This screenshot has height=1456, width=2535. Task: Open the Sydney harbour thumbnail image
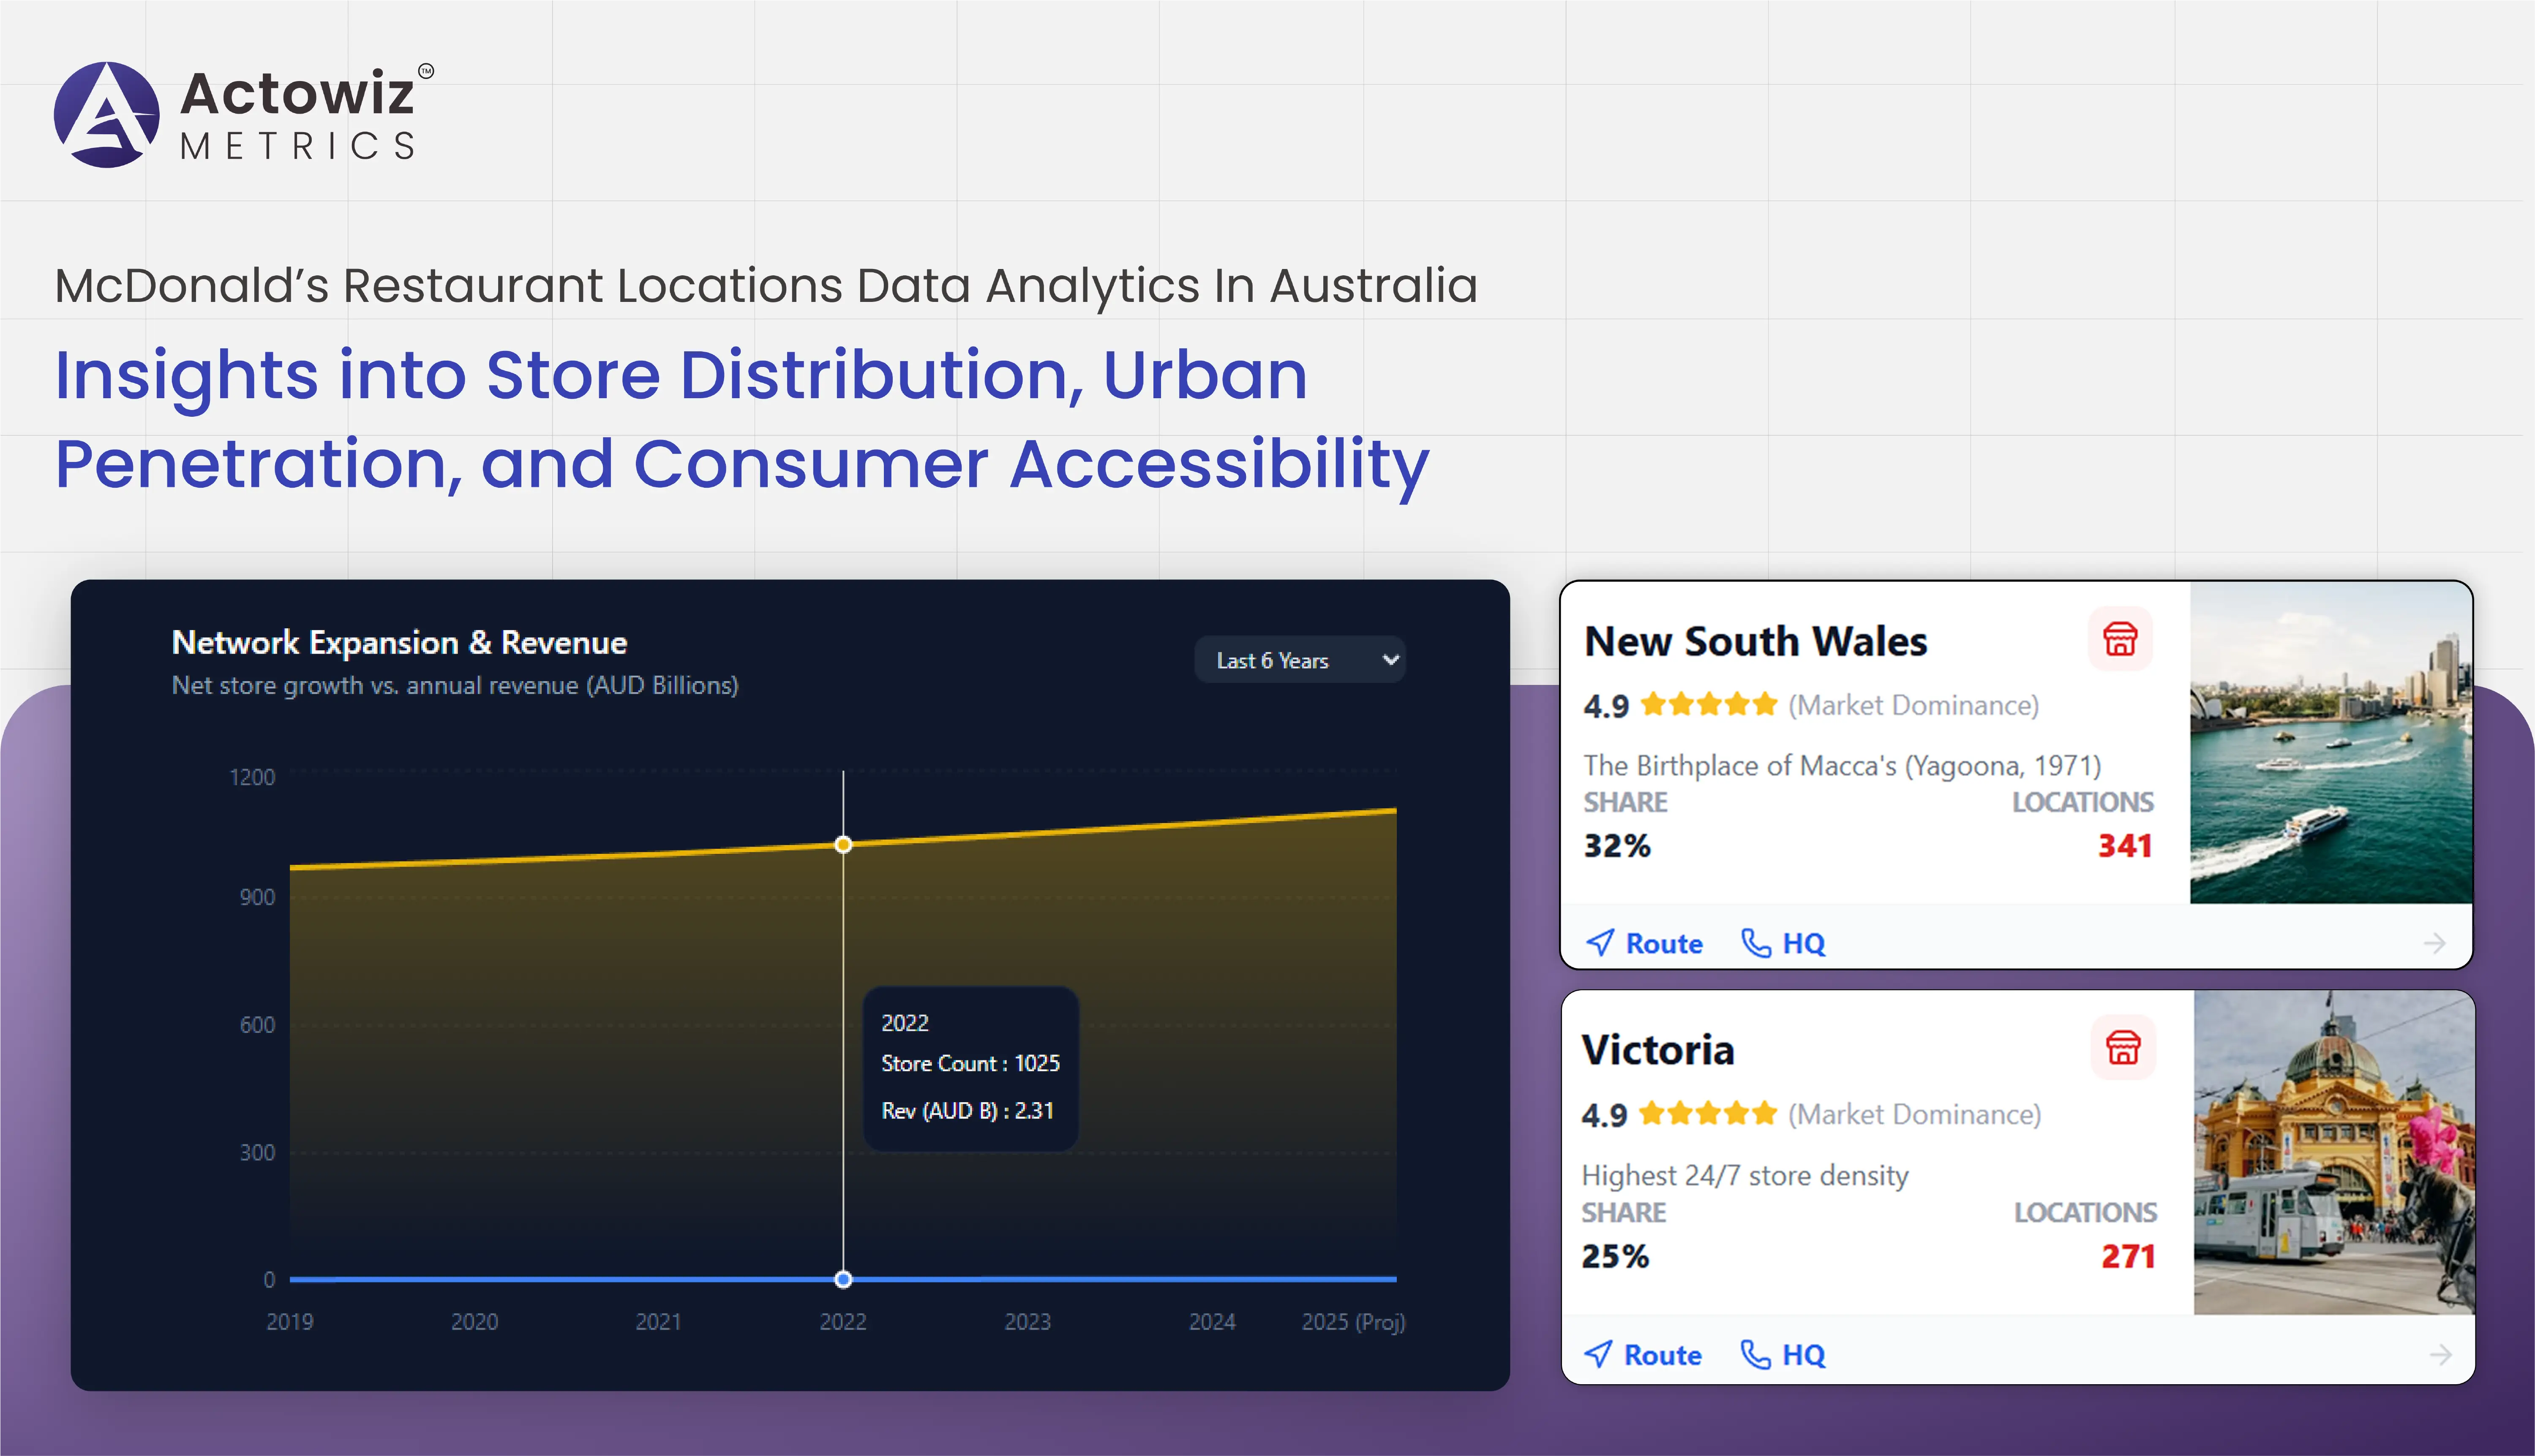point(2330,743)
